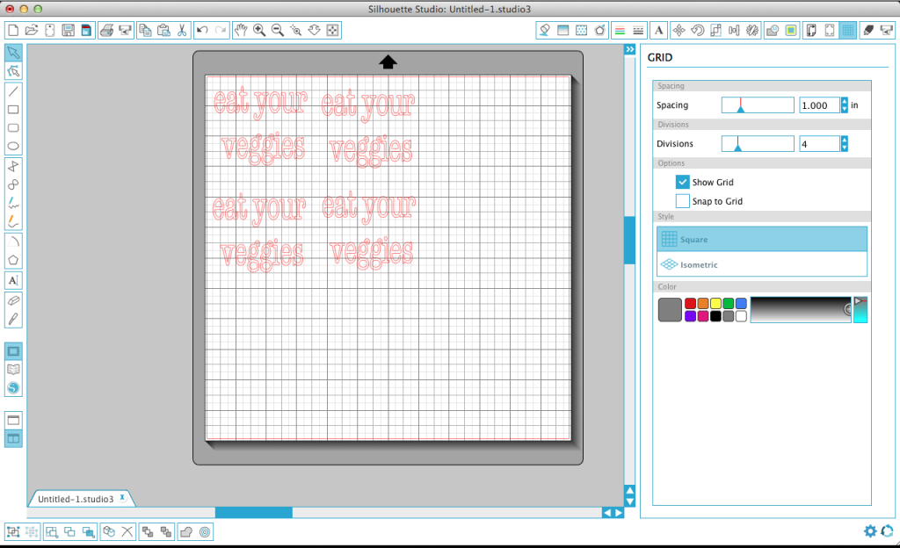Click the Spacing slider track
Image resolution: width=900 pixels, height=548 pixels.
(x=758, y=105)
